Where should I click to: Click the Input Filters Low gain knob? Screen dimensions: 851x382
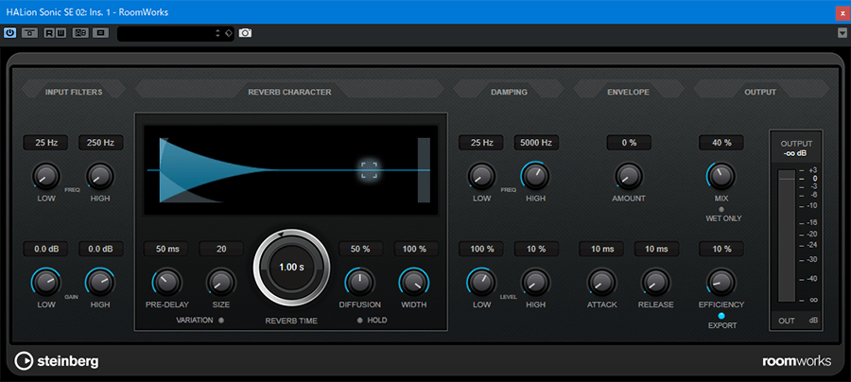point(46,282)
